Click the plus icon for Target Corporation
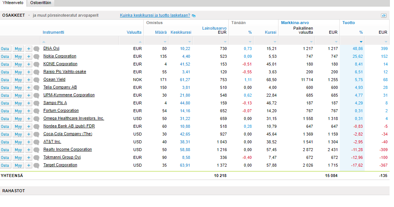 [x=29, y=166]
